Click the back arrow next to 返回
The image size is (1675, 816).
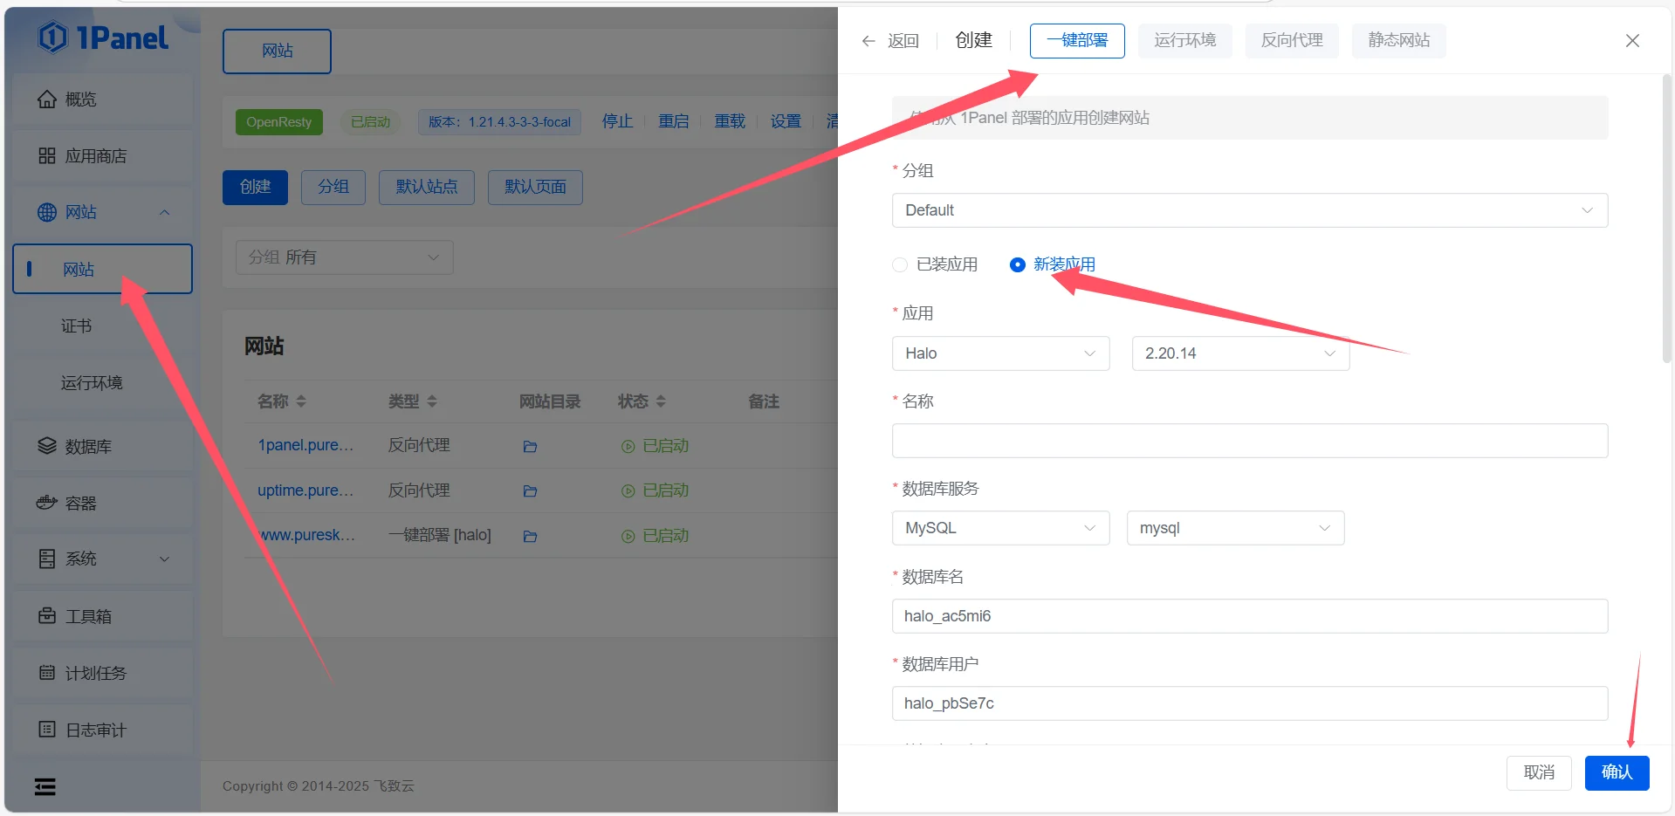point(868,41)
